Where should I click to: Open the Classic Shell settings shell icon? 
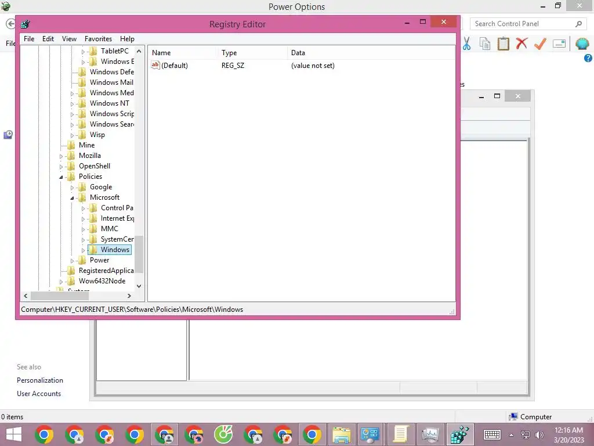pos(582,44)
